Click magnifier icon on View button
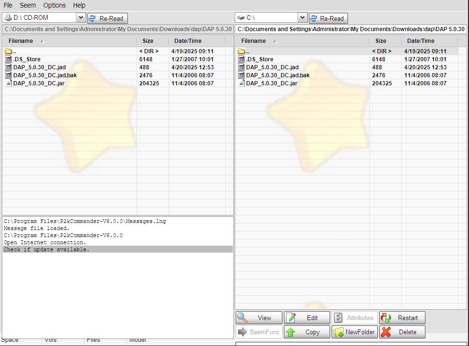 point(242,318)
